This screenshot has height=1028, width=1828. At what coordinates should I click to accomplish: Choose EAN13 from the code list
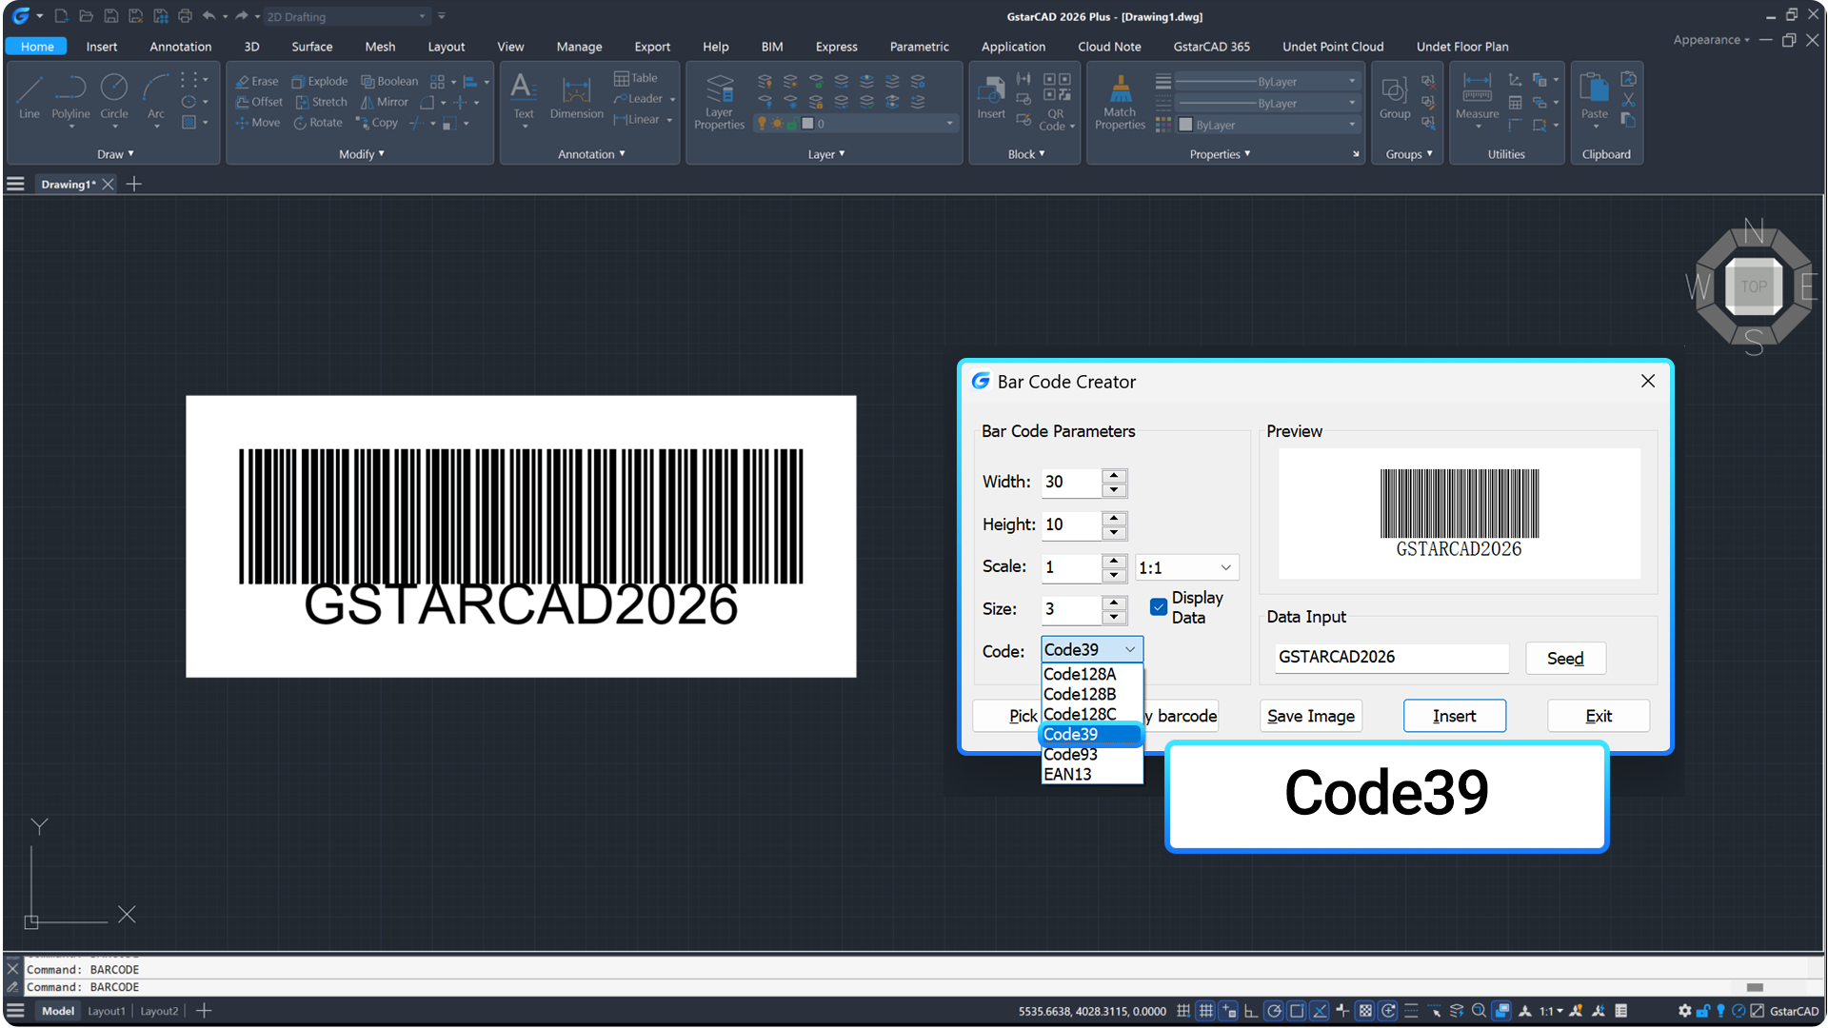click(x=1067, y=775)
